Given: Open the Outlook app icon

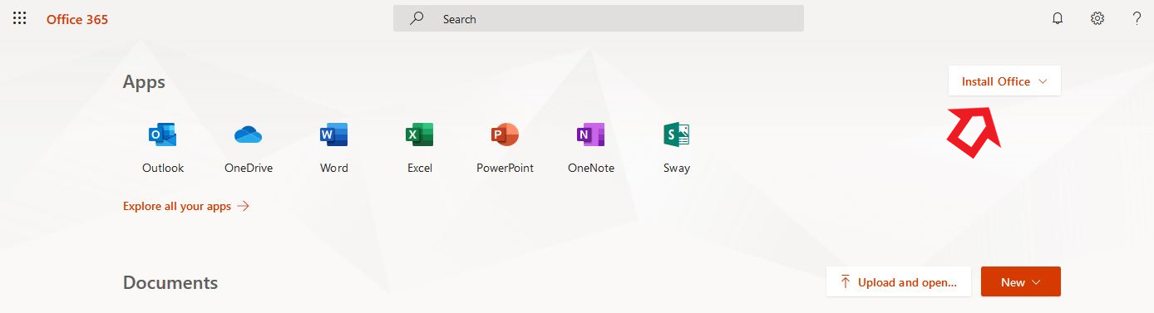Looking at the screenshot, I should [x=163, y=134].
